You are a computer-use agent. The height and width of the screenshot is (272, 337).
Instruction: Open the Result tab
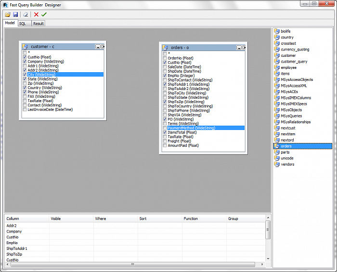[38, 23]
